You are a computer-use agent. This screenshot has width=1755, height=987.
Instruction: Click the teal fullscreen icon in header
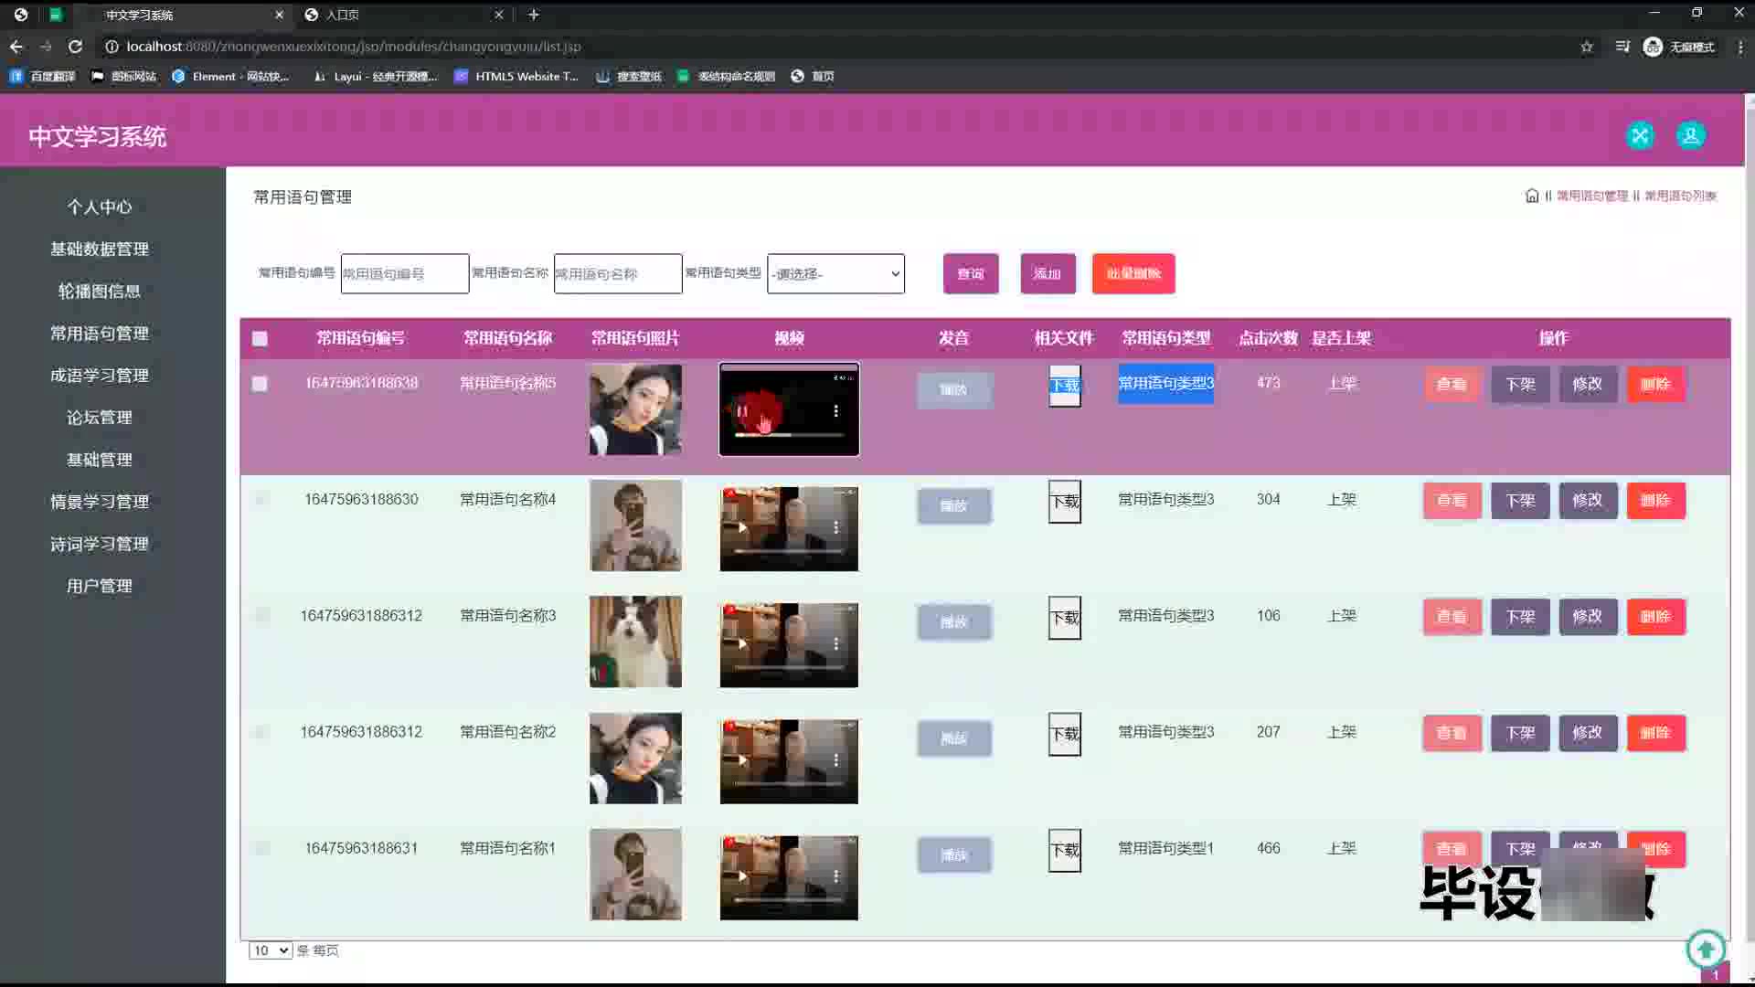1640,136
